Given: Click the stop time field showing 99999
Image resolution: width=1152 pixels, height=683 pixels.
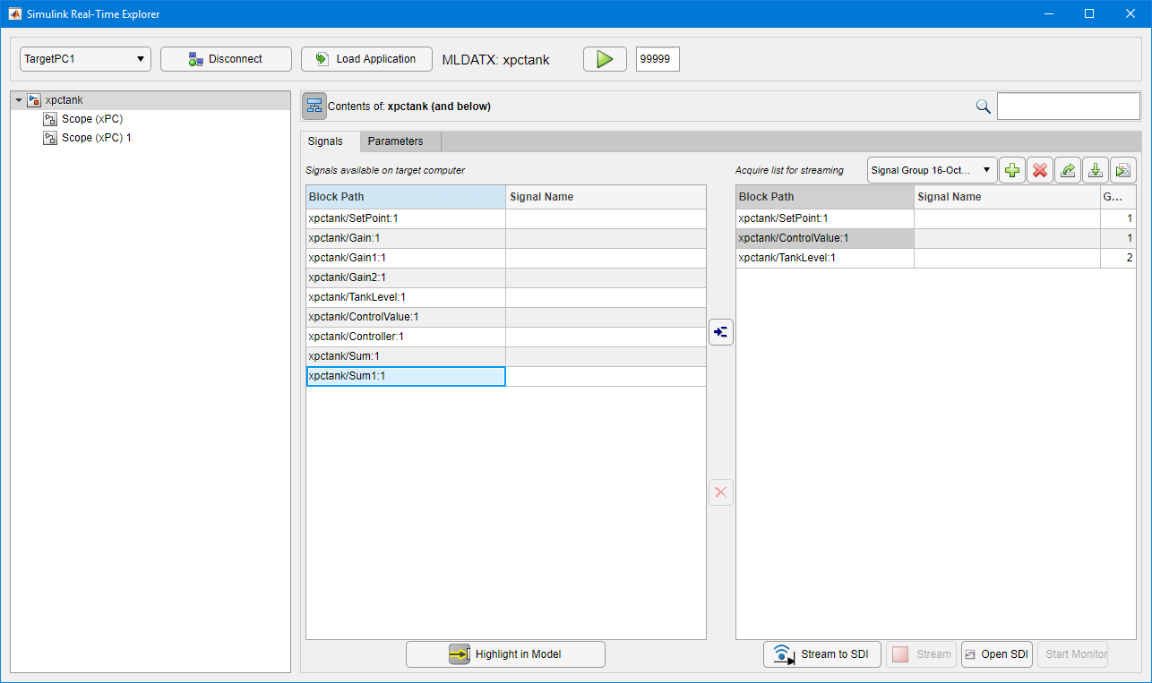Looking at the screenshot, I should point(658,59).
